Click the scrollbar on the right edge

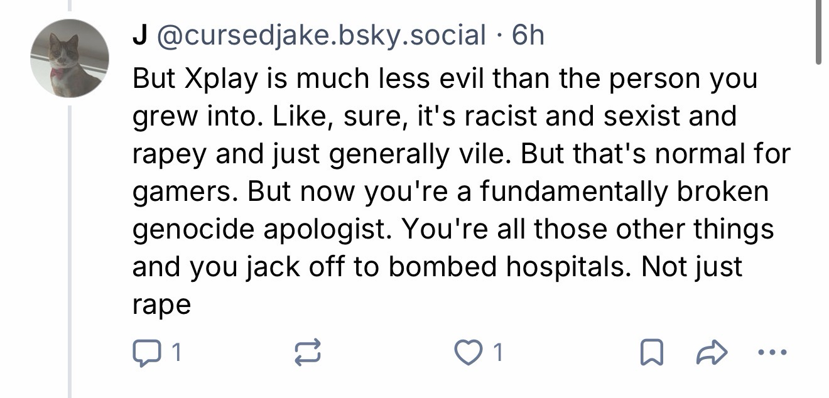(x=818, y=31)
